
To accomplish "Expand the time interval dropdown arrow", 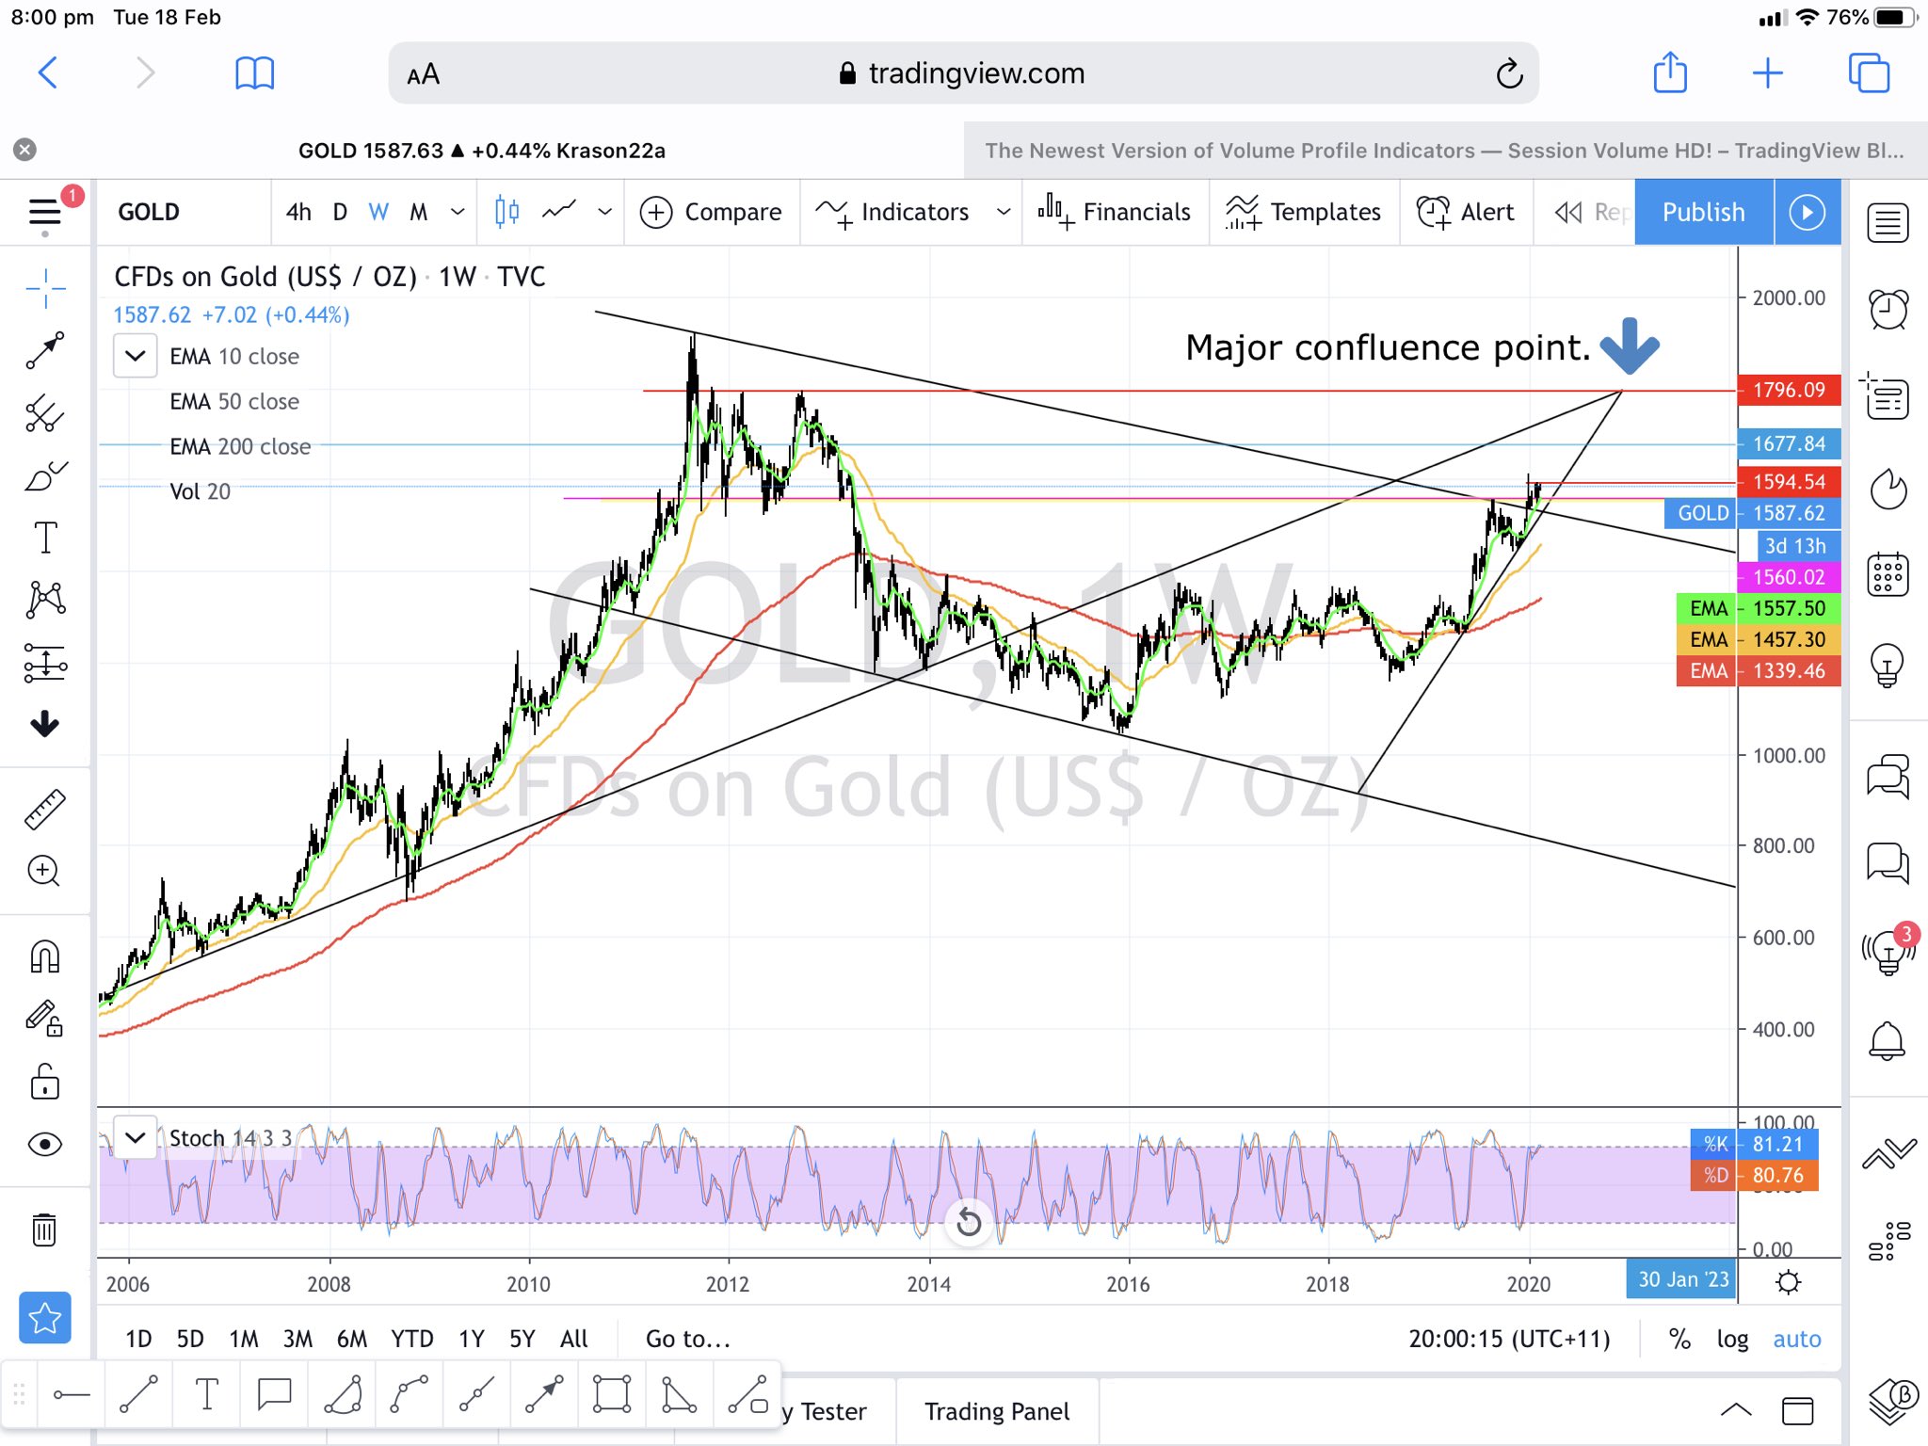I will pyautogui.click(x=458, y=212).
